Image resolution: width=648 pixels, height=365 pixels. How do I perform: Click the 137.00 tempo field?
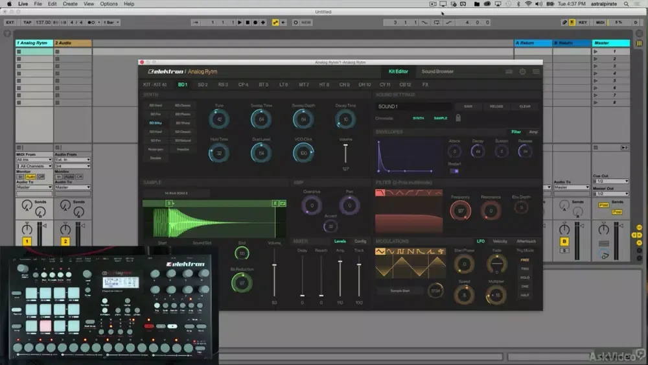[x=43, y=22]
